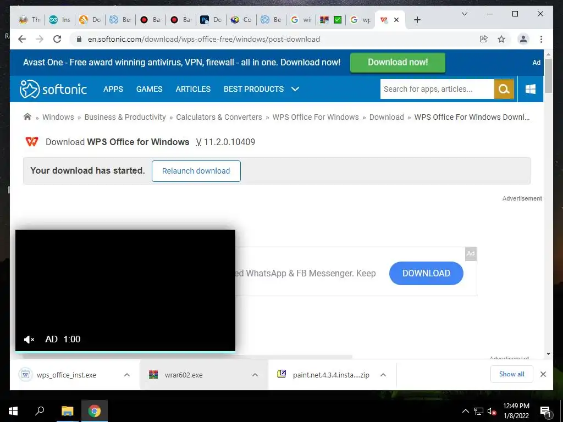Open options for wrar602.exe download
The height and width of the screenshot is (422, 563).
click(x=255, y=375)
